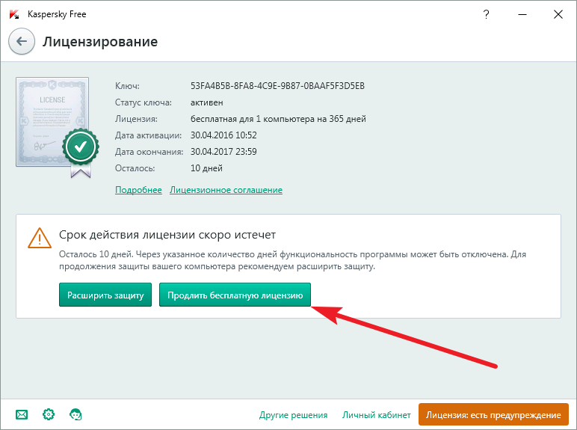This screenshot has height=430, width=577.
Task: Click the remaining value 10 дней
Action: tap(206, 168)
